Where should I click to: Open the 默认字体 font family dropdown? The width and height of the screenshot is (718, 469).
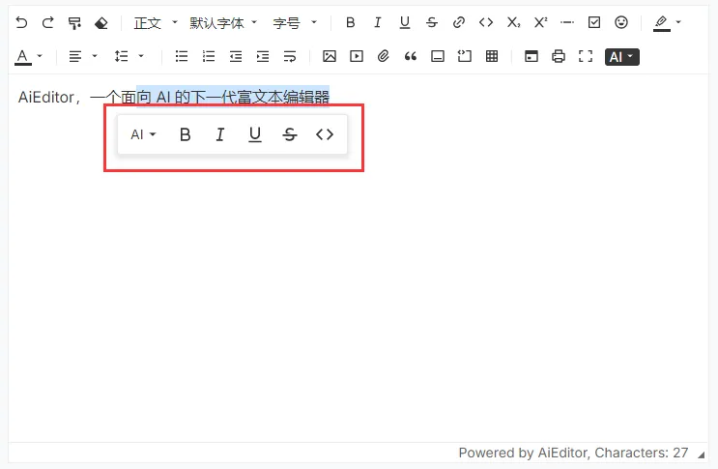click(223, 22)
